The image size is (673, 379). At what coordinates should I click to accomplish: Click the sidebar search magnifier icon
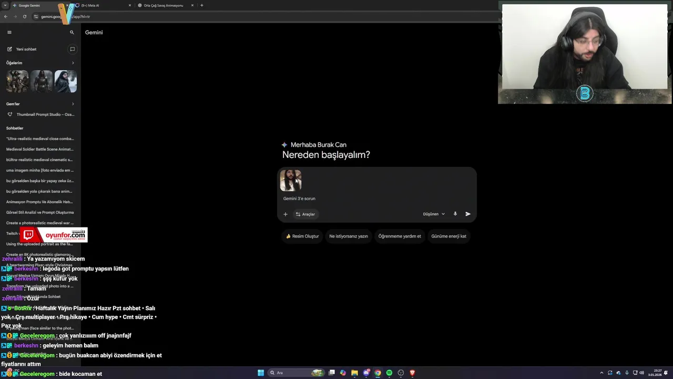(72, 32)
